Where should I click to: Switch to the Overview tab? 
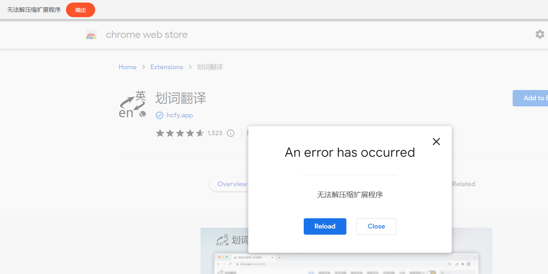click(232, 184)
